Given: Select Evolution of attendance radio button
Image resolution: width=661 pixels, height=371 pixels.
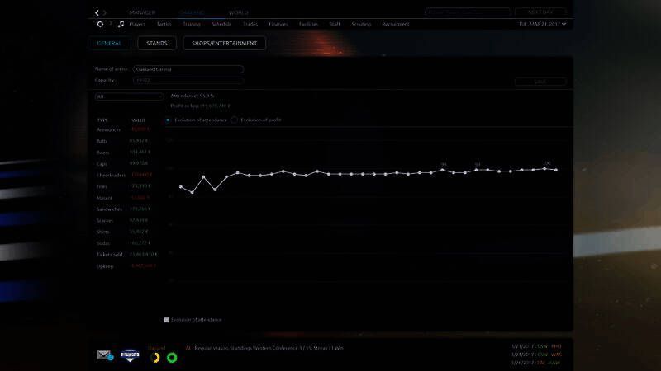Looking at the screenshot, I should [x=169, y=120].
